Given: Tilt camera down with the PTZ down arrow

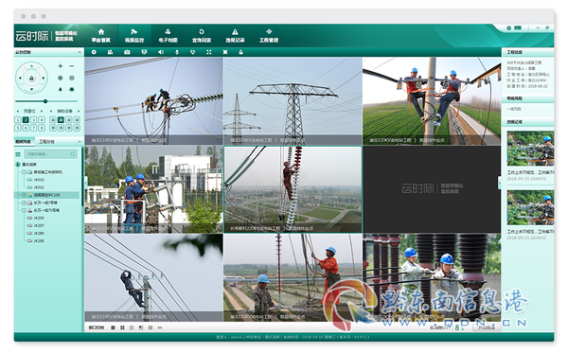Looking at the screenshot, I should tap(32, 89).
